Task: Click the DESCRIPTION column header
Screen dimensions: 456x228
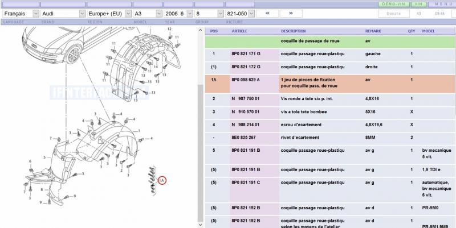Action: coord(293,31)
